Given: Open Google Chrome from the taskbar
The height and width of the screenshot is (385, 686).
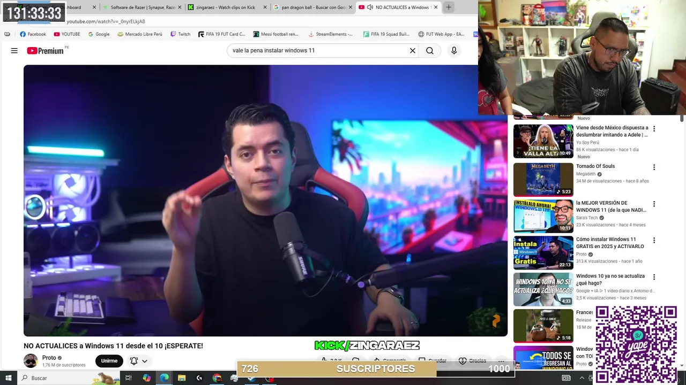Looking at the screenshot, I should click(x=217, y=378).
